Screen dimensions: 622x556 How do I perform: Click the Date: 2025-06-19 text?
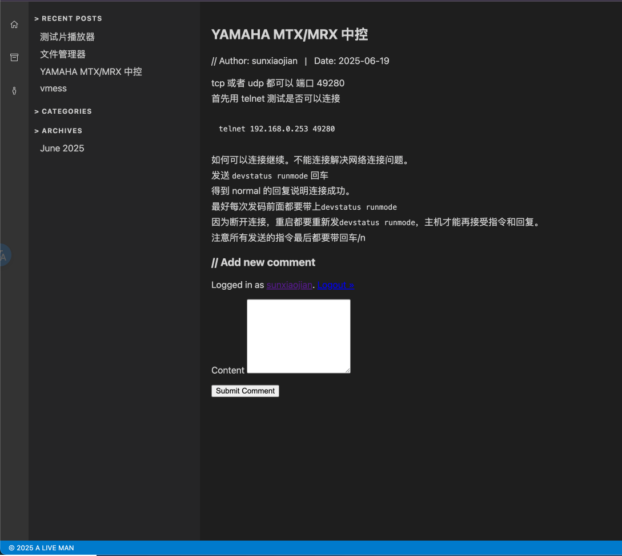pos(351,61)
